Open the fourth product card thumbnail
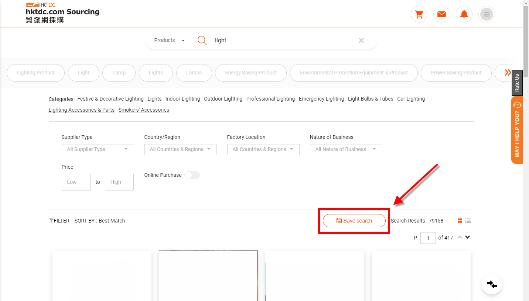The image size is (529, 301). point(421,276)
